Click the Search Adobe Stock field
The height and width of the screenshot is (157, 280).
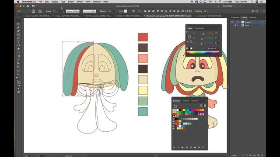point(252,6)
